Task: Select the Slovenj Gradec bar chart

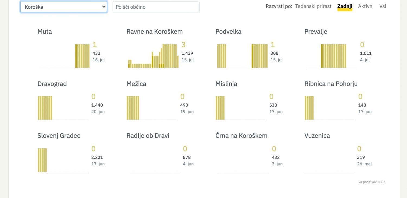Action: click(63, 160)
